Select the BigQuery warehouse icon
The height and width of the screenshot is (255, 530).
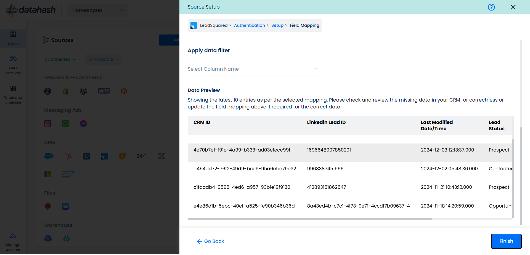[x=48, y=239]
